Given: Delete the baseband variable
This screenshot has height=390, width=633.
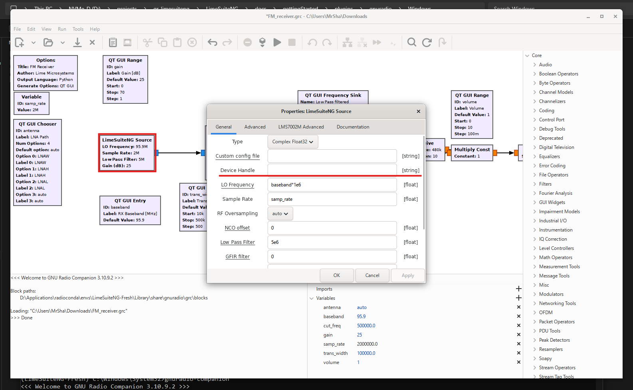Looking at the screenshot, I should click(x=518, y=316).
